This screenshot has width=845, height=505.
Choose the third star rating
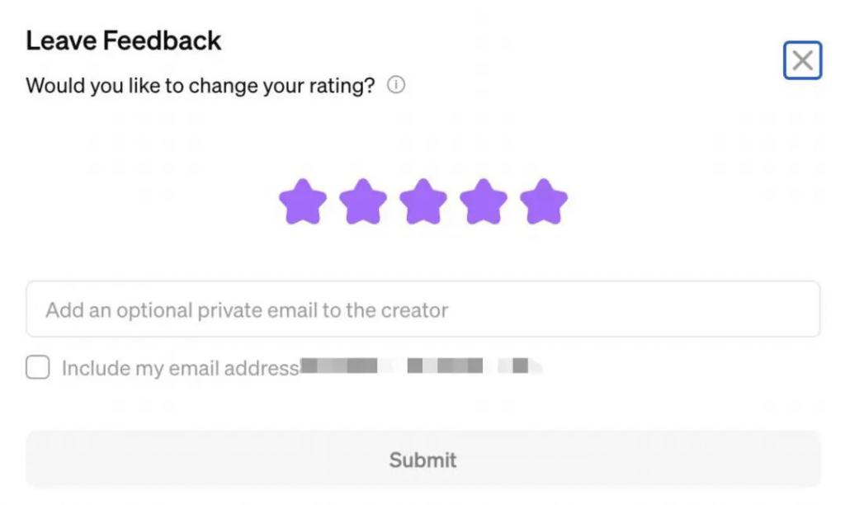(423, 201)
